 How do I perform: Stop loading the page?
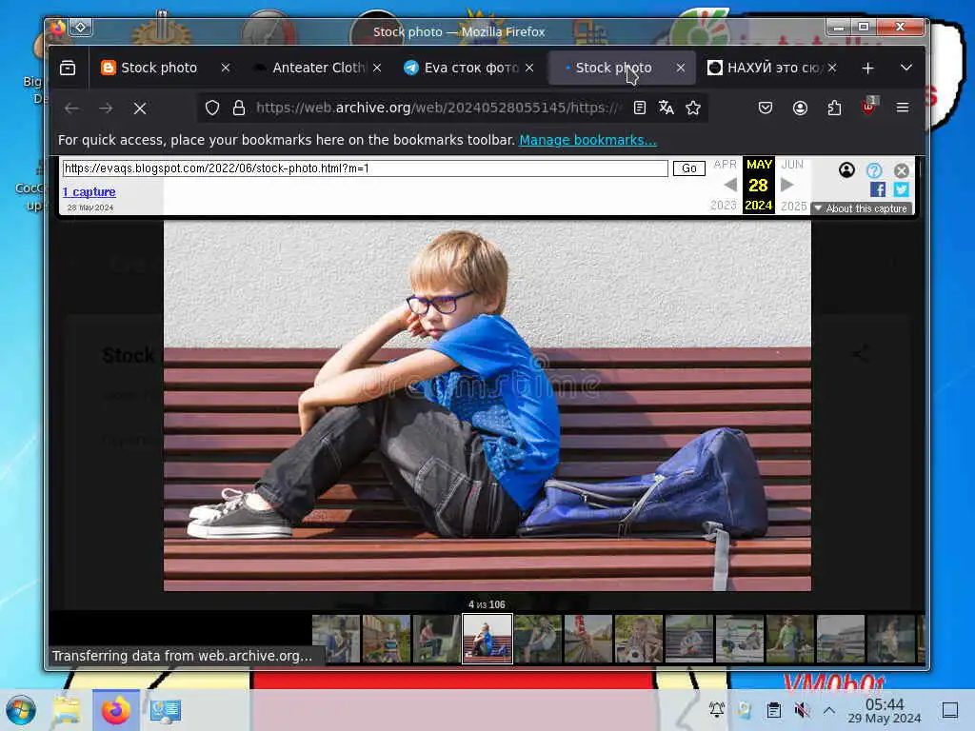point(140,109)
